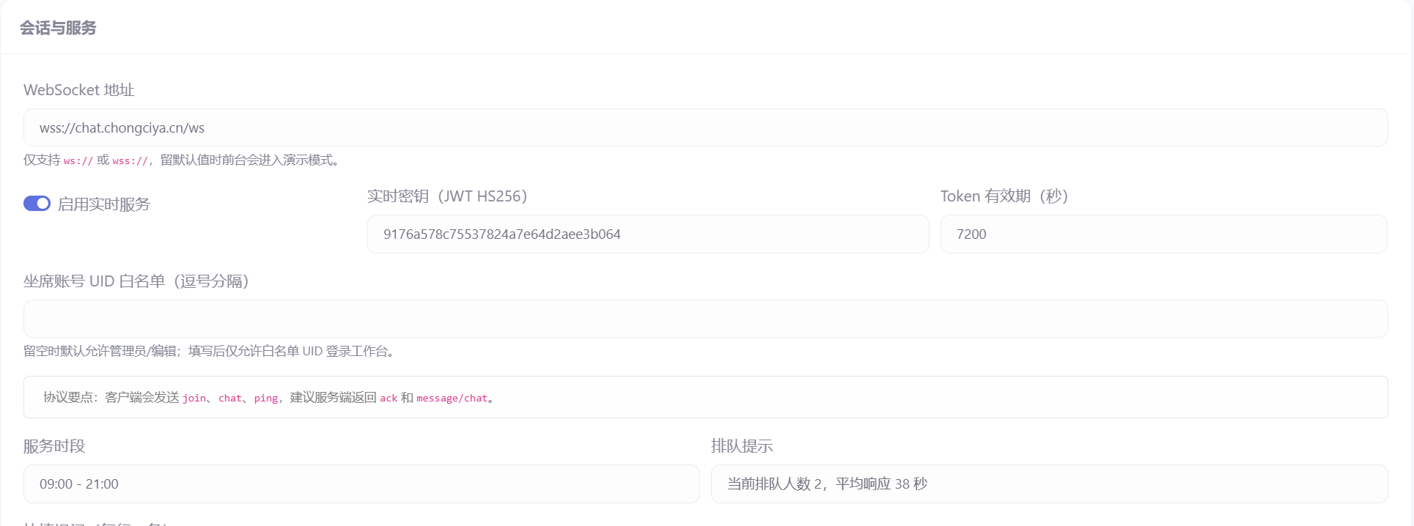
Task: Click the 实时密钥 (JWT HS256) label
Action: pyautogui.click(x=447, y=196)
